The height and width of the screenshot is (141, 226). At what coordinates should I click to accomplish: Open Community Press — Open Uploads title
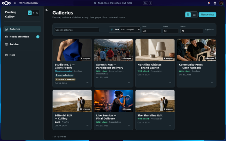pyautogui.click(x=191, y=66)
